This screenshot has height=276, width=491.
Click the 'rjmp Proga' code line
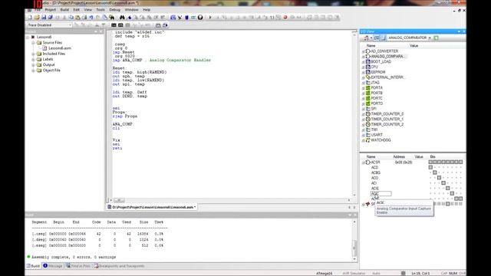click(x=125, y=116)
